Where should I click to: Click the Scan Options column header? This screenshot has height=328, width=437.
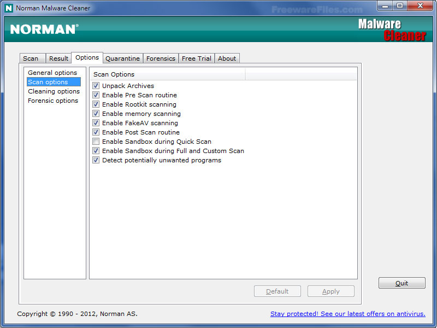tap(168, 74)
